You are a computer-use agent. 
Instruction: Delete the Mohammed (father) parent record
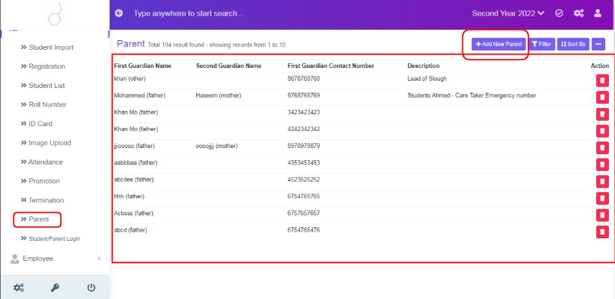(x=602, y=97)
